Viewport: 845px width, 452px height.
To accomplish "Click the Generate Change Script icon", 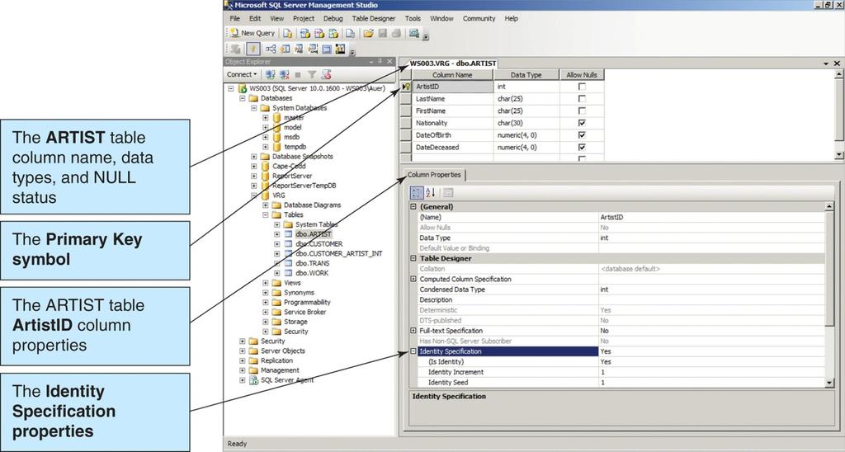I will [x=235, y=49].
